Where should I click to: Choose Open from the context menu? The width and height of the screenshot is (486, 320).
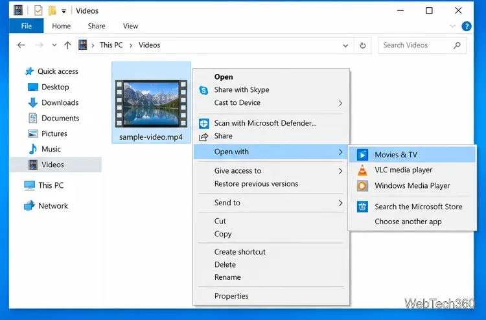[x=272, y=77]
